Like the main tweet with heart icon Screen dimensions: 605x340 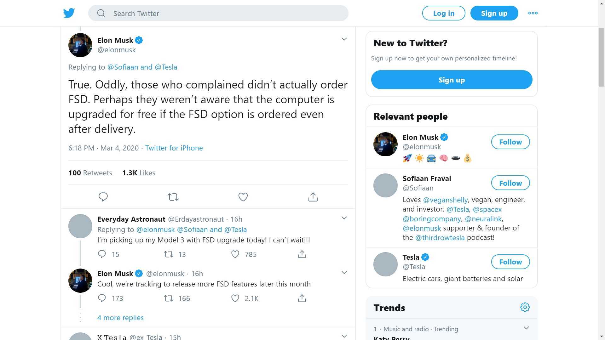pyautogui.click(x=243, y=197)
